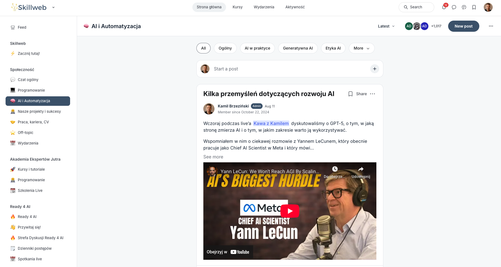This screenshot has height=267, width=501.
Task: Open the post's three-dot options menu
Action: [x=372, y=94]
